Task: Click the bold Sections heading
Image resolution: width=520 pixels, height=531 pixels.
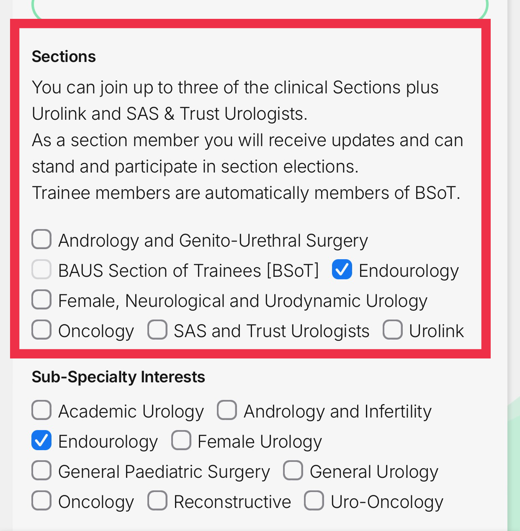Action: point(64,57)
